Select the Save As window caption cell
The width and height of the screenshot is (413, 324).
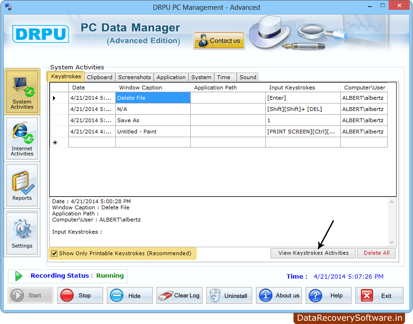(153, 120)
